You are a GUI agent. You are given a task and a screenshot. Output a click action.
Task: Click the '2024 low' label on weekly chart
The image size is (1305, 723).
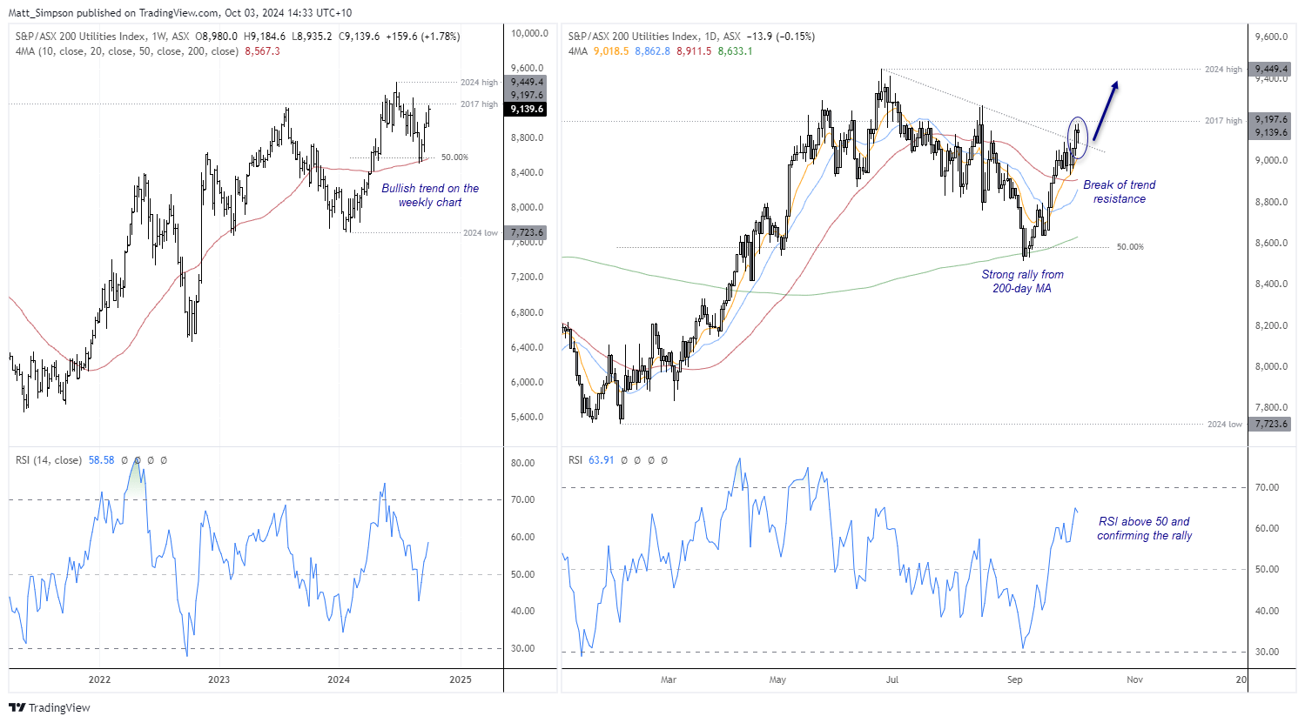click(481, 233)
